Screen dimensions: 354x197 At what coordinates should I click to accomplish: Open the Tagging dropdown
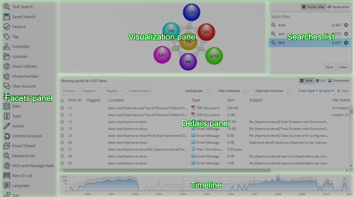(x=113, y=91)
